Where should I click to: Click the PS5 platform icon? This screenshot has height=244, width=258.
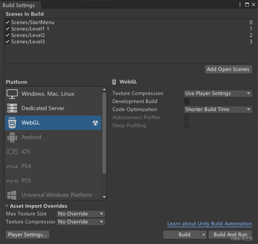click(x=12, y=181)
